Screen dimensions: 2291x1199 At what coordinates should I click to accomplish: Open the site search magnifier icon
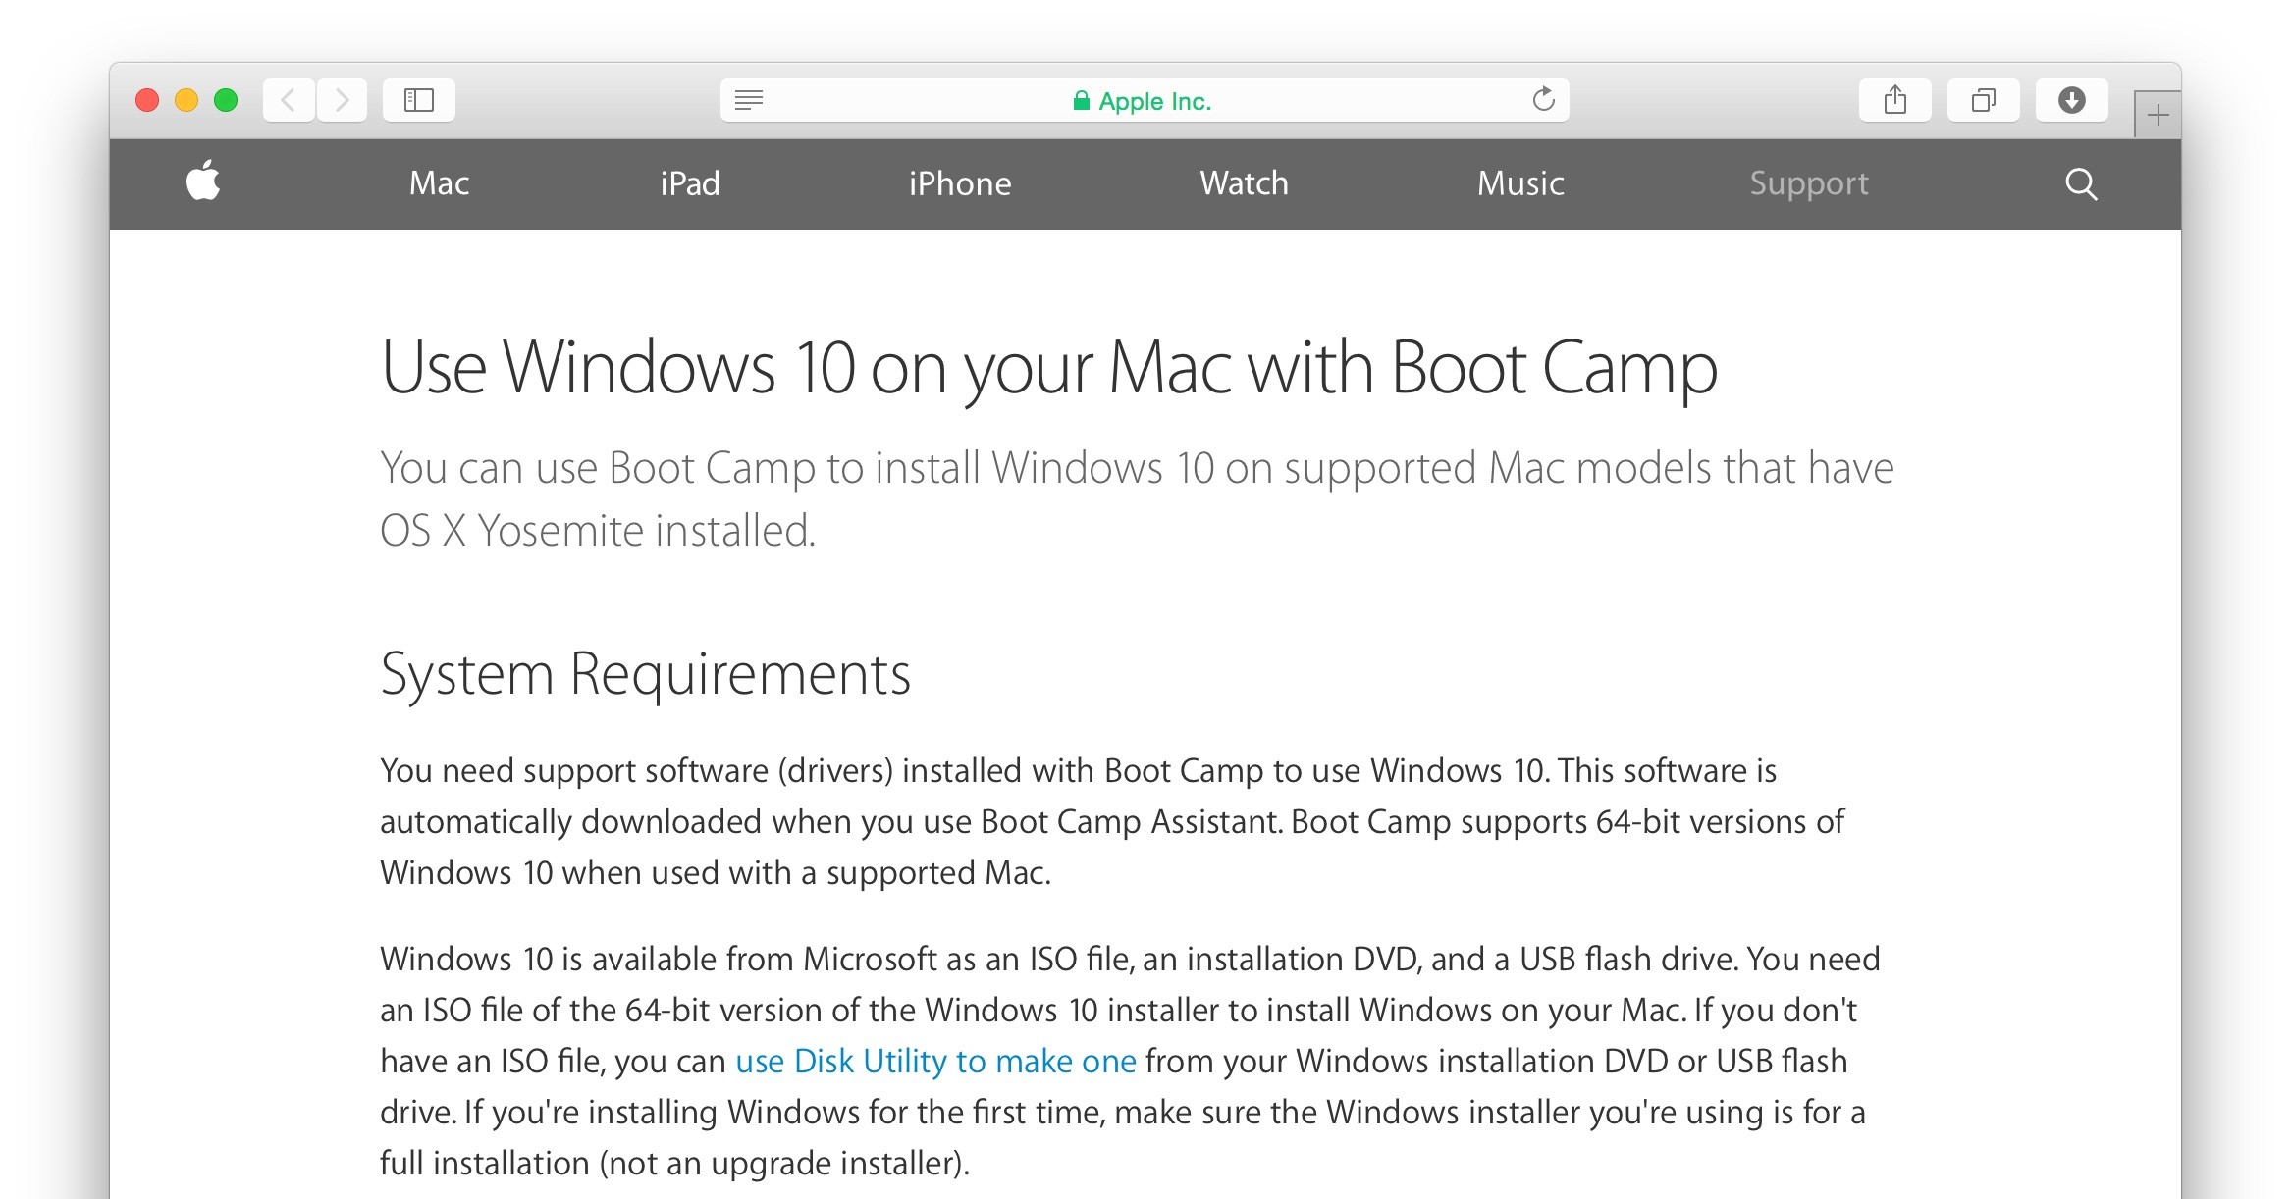pos(2080,183)
